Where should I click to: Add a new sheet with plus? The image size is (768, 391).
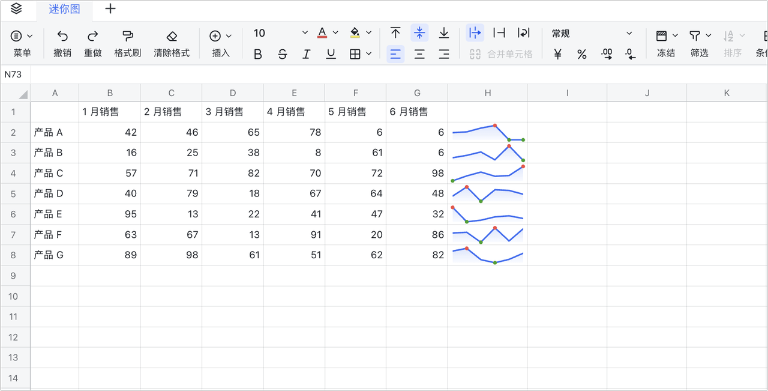110,9
